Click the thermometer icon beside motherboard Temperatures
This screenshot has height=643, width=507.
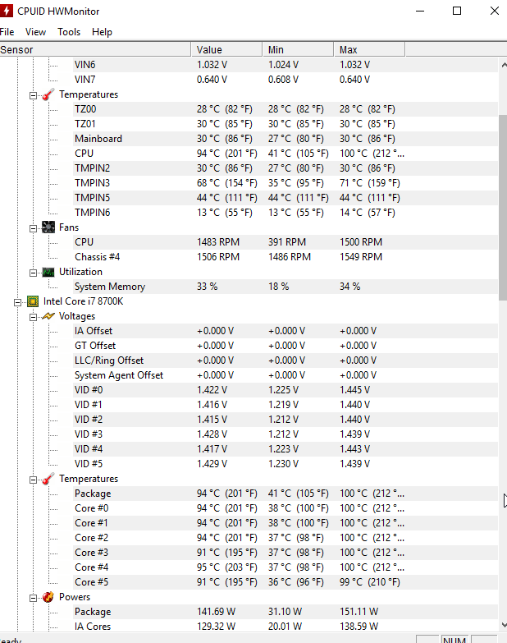[x=48, y=94]
